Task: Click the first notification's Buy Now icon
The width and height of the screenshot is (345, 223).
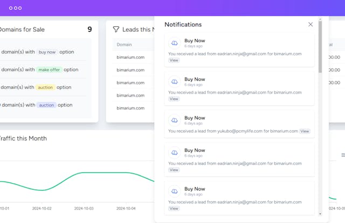Action: click(174, 43)
